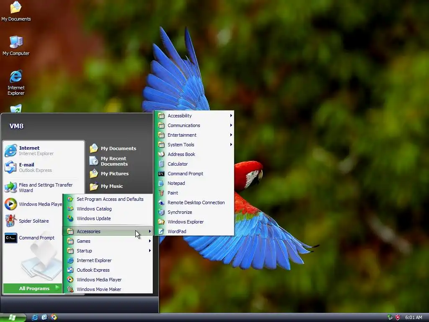Click the 'Outlook Express' subtitle under E-mail
This screenshot has height=322, width=429.
(35, 170)
